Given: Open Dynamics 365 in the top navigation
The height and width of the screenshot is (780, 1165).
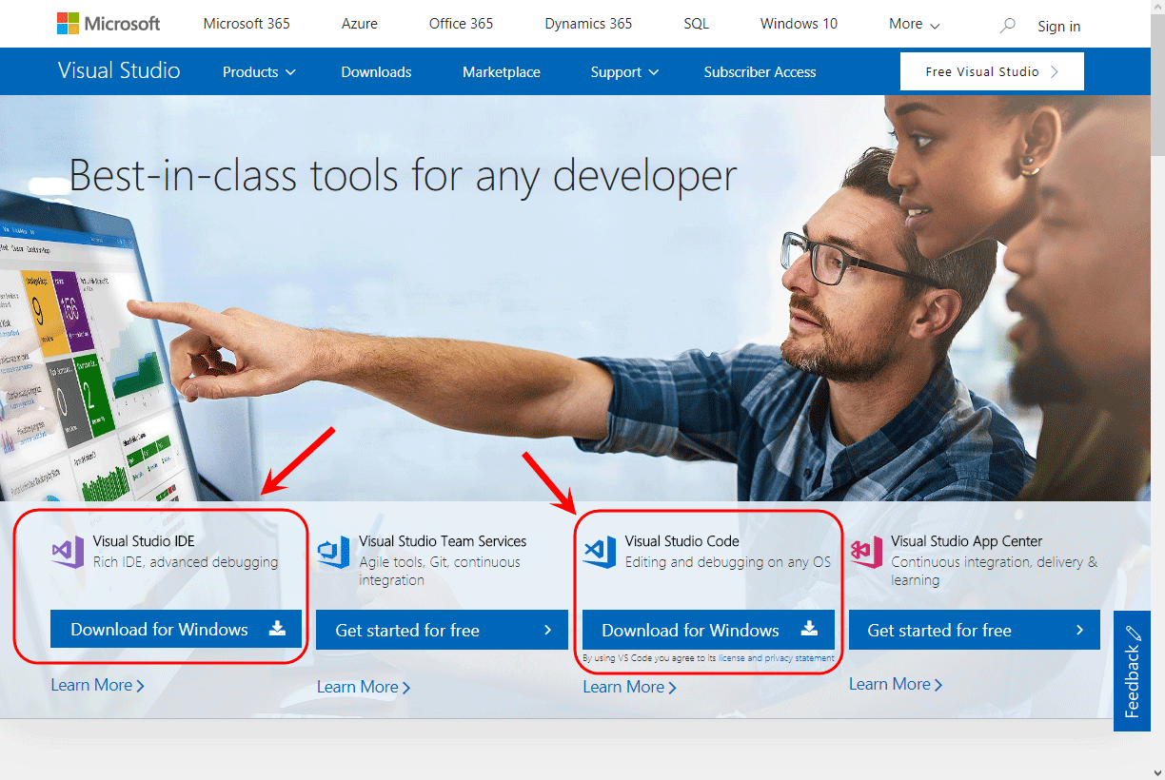Looking at the screenshot, I should tap(588, 24).
